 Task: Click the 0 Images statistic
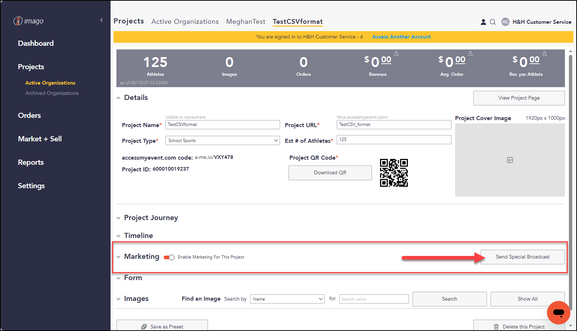pos(230,66)
